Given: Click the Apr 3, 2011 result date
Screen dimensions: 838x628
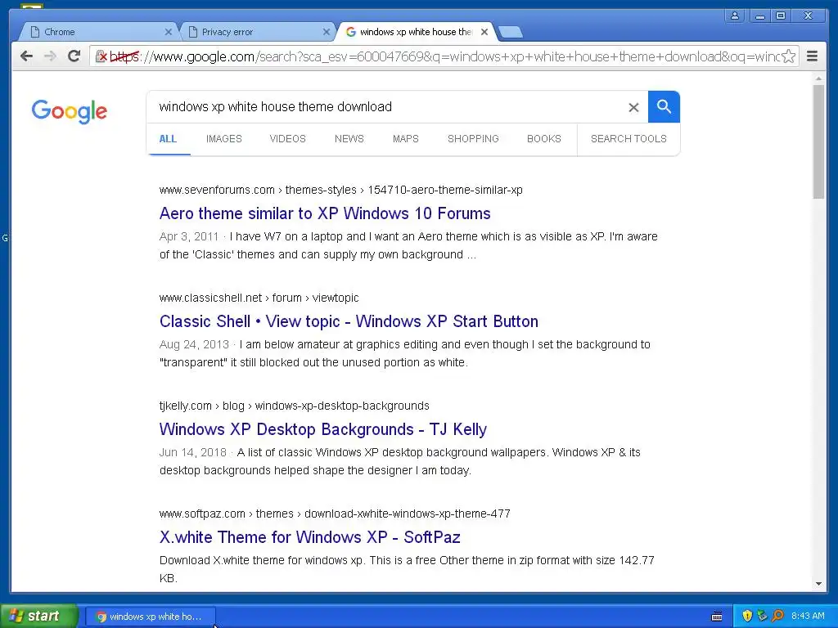Looking at the screenshot, I should pyautogui.click(x=189, y=236).
